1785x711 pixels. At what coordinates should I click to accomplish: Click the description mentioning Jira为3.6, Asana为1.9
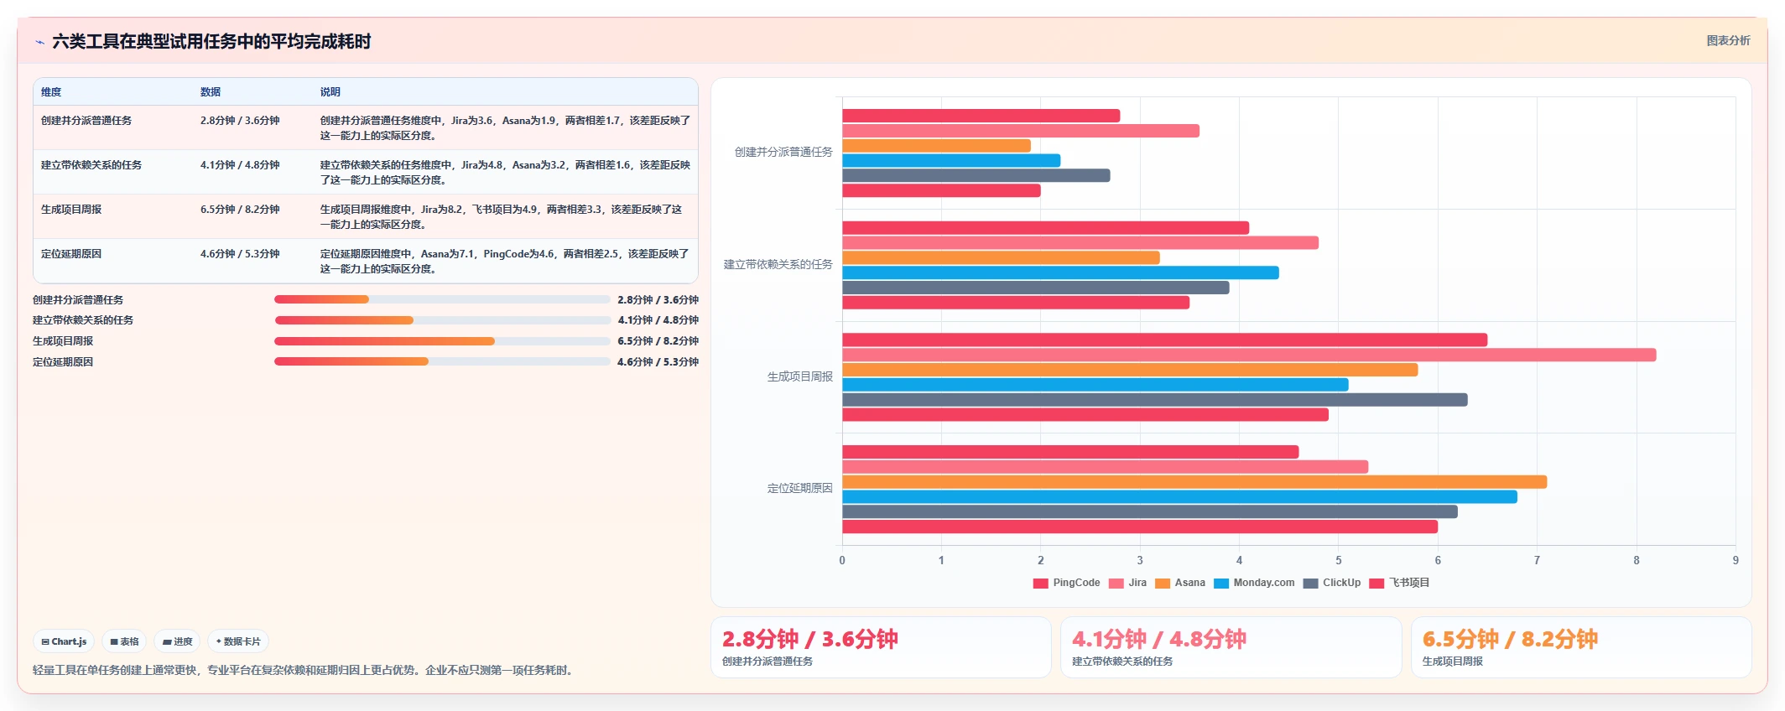[x=505, y=128]
